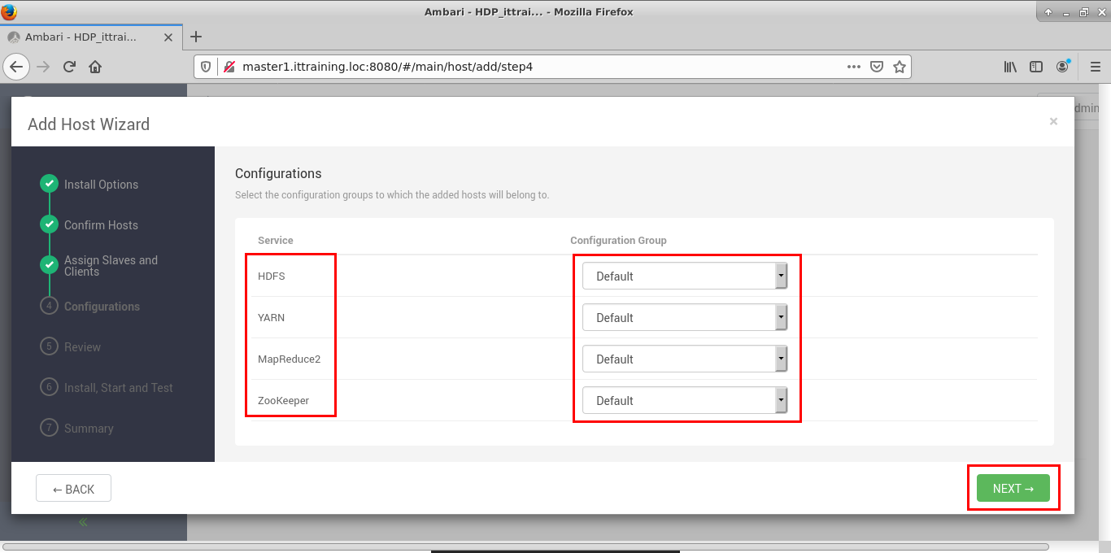Viewport: 1111px width, 553px height.
Task: Open the Firefox Library icon
Action: click(x=1010, y=67)
